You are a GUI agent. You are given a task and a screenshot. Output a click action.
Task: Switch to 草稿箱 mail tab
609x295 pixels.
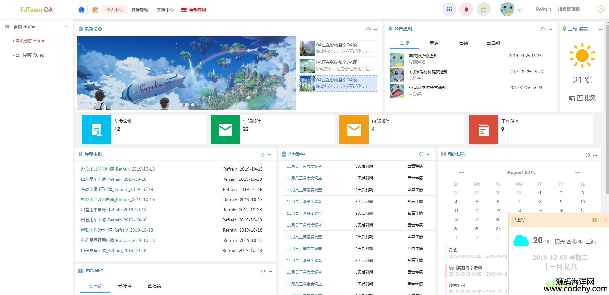[154, 286]
